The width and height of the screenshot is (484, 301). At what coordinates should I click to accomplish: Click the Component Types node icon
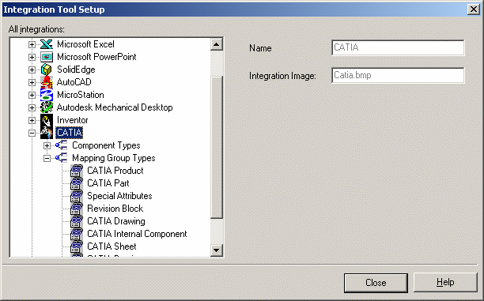point(62,145)
